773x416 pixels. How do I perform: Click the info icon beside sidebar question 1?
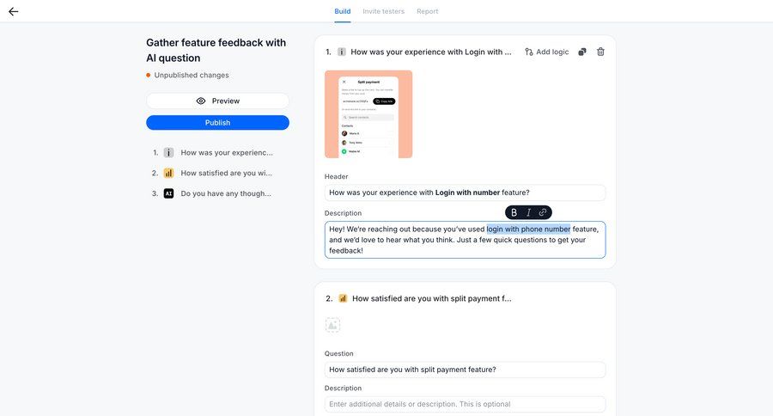click(x=168, y=152)
